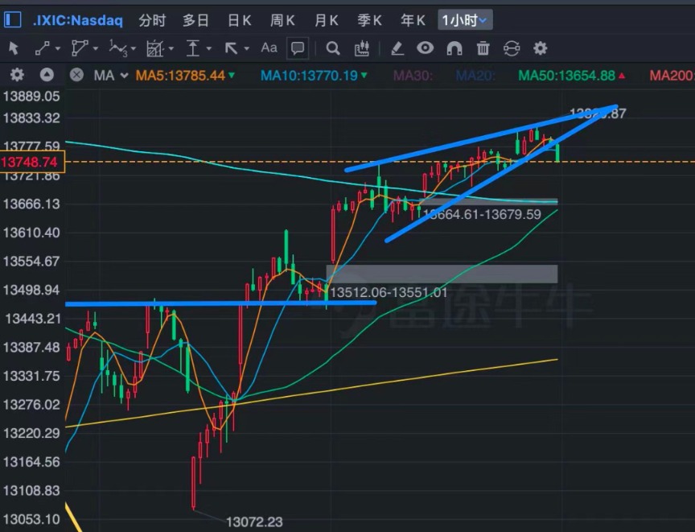Toggle the left sidebar panel icon

(12, 20)
